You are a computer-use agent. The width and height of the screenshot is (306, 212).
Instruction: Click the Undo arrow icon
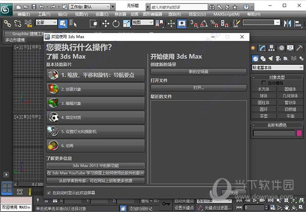[x=42, y=7]
